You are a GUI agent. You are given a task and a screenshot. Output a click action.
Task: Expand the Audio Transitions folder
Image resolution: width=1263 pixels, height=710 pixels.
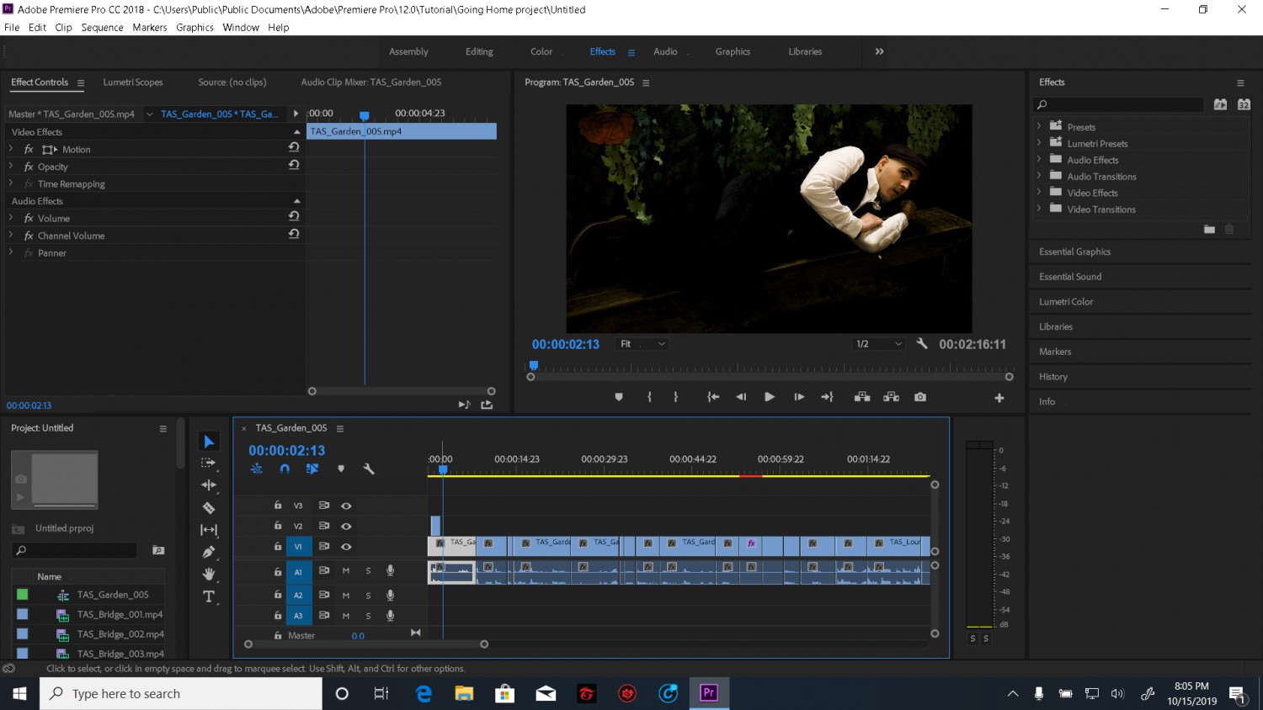(x=1039, y=176)
